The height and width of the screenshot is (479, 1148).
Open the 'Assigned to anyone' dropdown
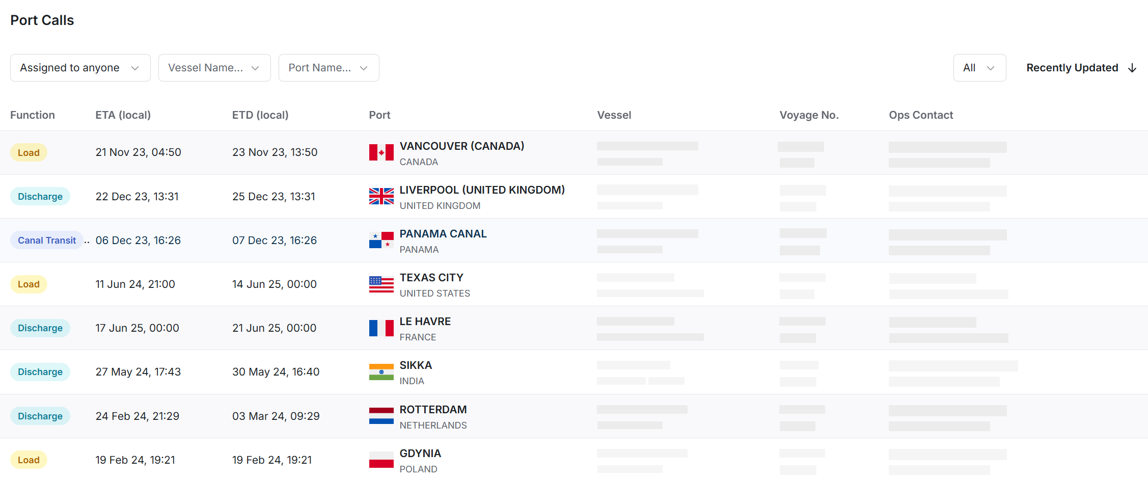80,68
